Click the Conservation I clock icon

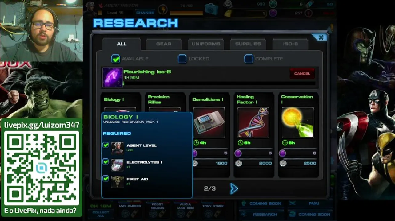(285, 143)
